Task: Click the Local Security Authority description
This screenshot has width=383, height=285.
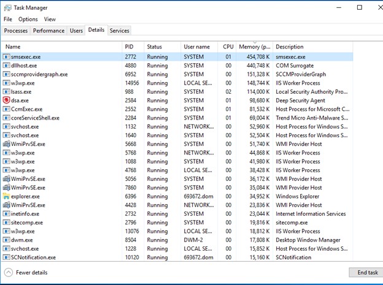Action: click(311, 92)
